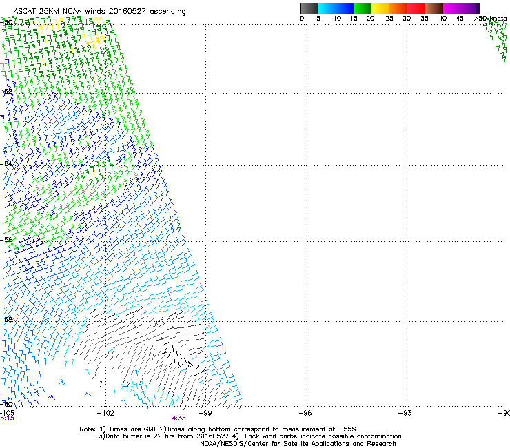Click the blue 10-15 knots color swatch
The image size is (510, 448).
point(345,8)
